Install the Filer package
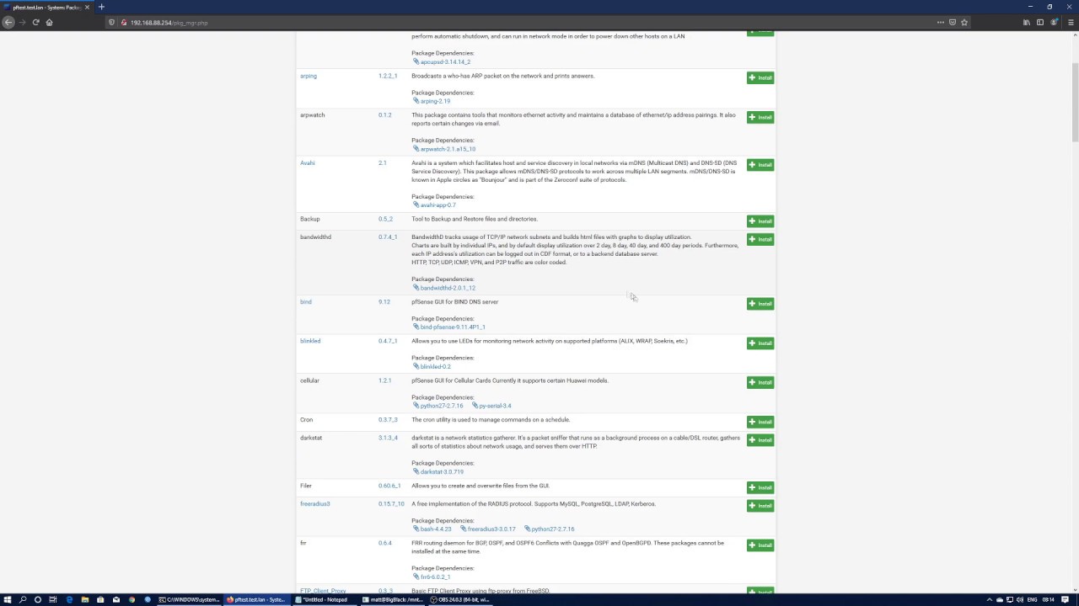Viewport: 1079px width, 606px height. pos(760,487)
